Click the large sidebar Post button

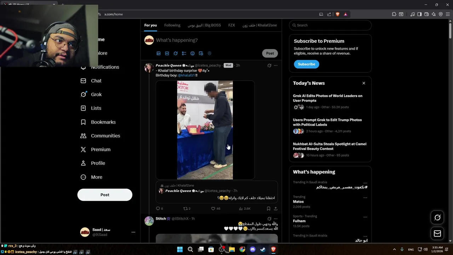(x=105, y=195)
